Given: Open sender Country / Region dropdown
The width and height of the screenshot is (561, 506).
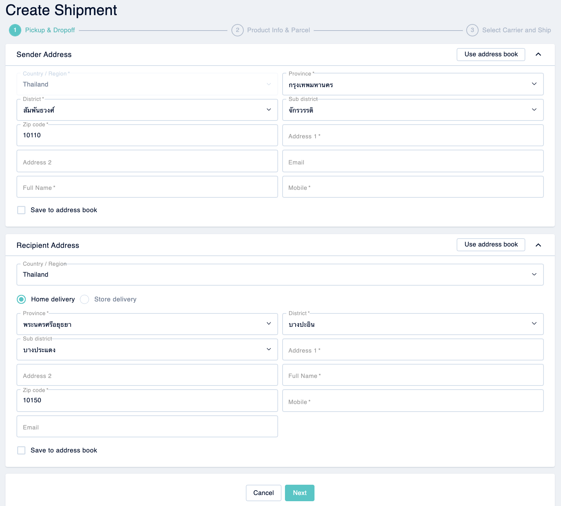Looking at the screenshot, I should pyautogui.click(x=147, y=84).
